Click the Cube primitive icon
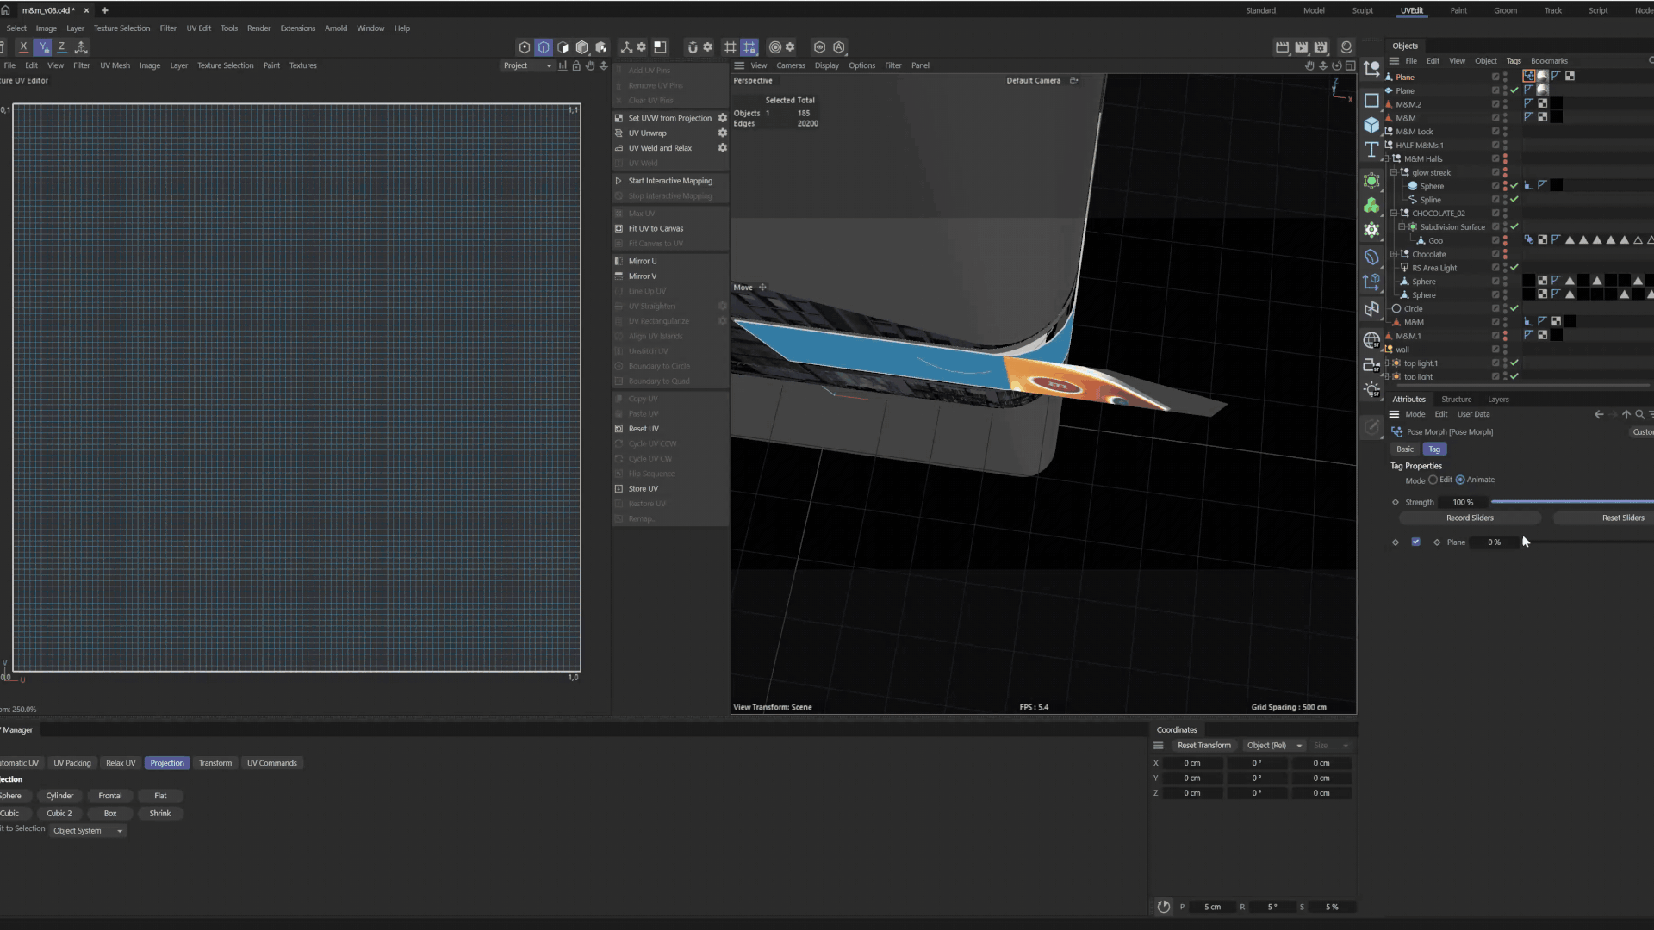This screenshot has width=1654, height=930. click(x=1371, y=125)
